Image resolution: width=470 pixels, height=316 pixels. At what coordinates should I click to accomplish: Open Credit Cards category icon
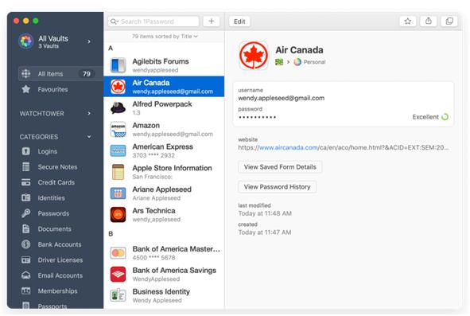pyautogui.click(x=25, y=182)
